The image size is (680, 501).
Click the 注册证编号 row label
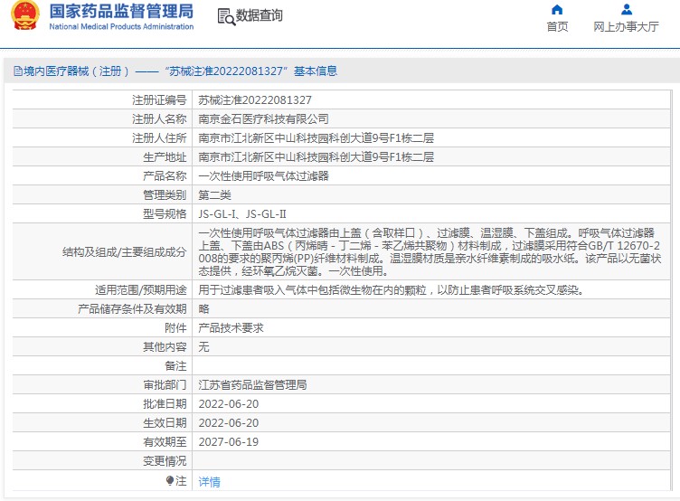(159, 100)
